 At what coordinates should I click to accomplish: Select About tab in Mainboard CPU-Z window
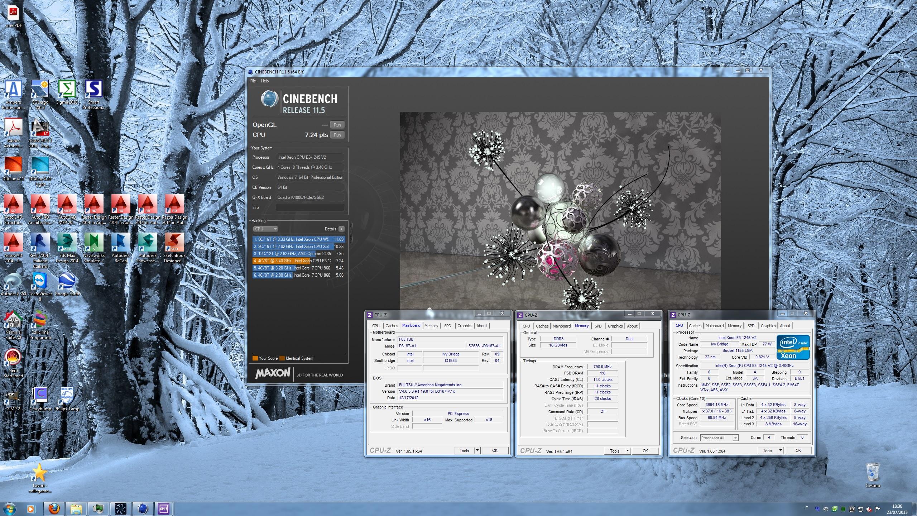point(482,326)
